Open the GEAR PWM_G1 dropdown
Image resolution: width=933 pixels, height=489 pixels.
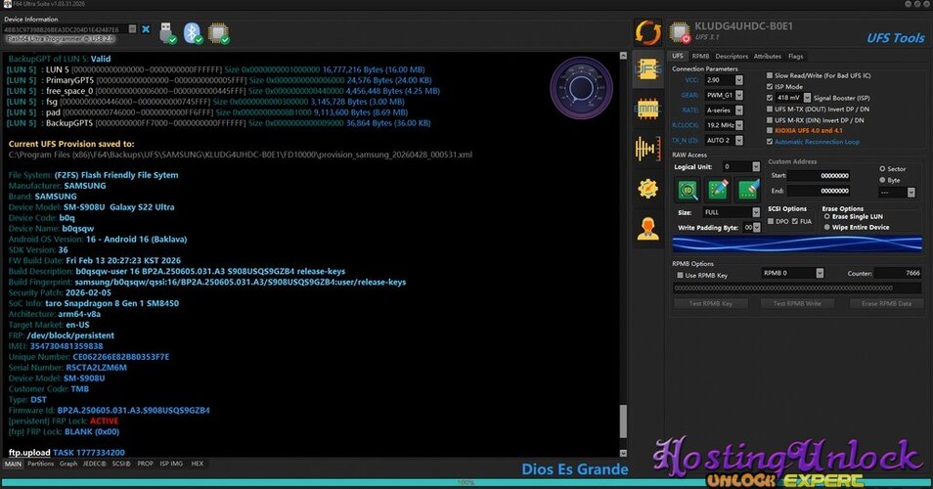coord(739,95)
